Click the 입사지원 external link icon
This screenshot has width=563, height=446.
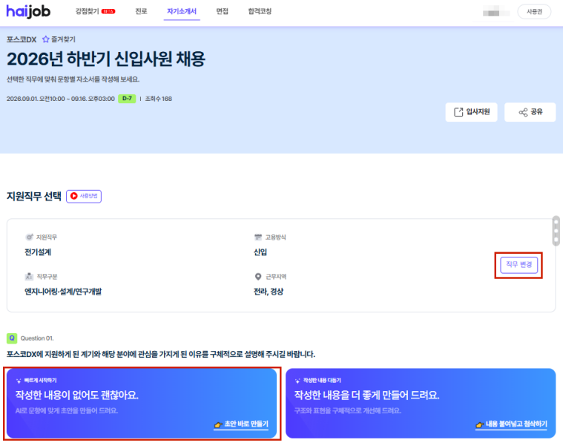[458, 112]
